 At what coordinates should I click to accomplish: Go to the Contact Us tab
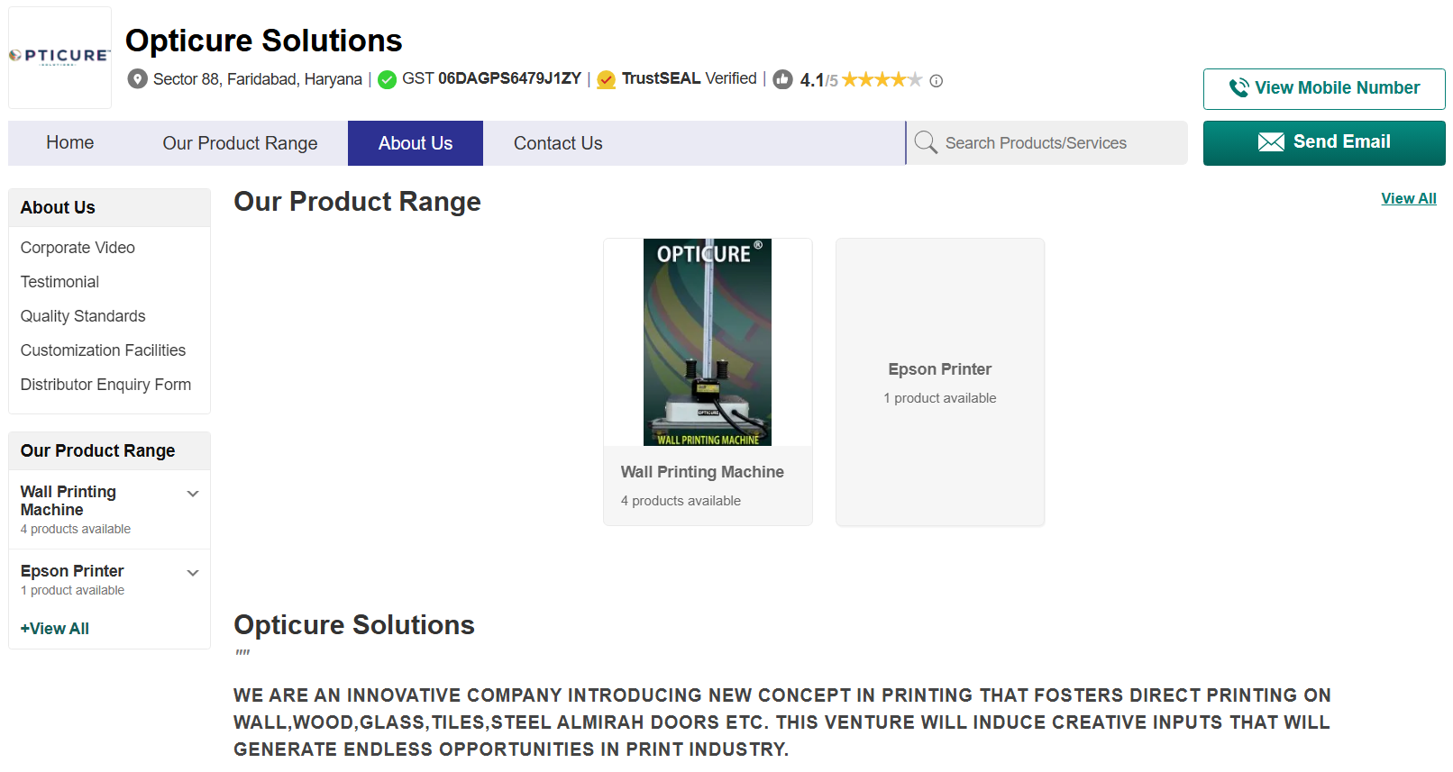click(x=558, y=143)
